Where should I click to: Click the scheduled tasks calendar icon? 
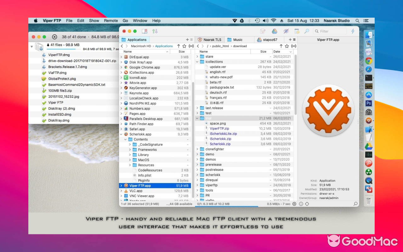point(296,31)
